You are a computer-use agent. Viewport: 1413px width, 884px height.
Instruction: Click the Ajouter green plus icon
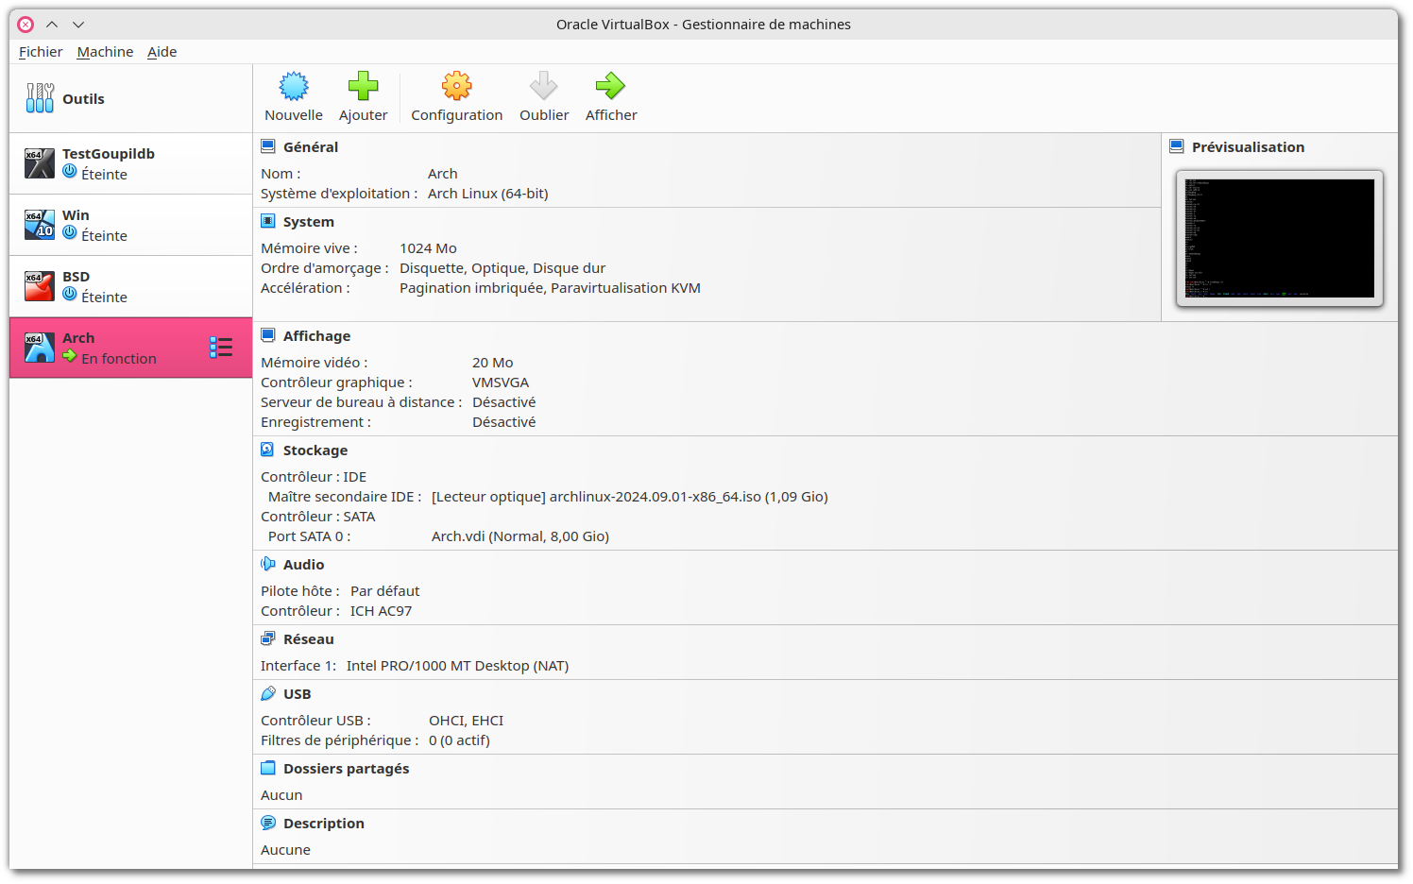coord(364,85)
